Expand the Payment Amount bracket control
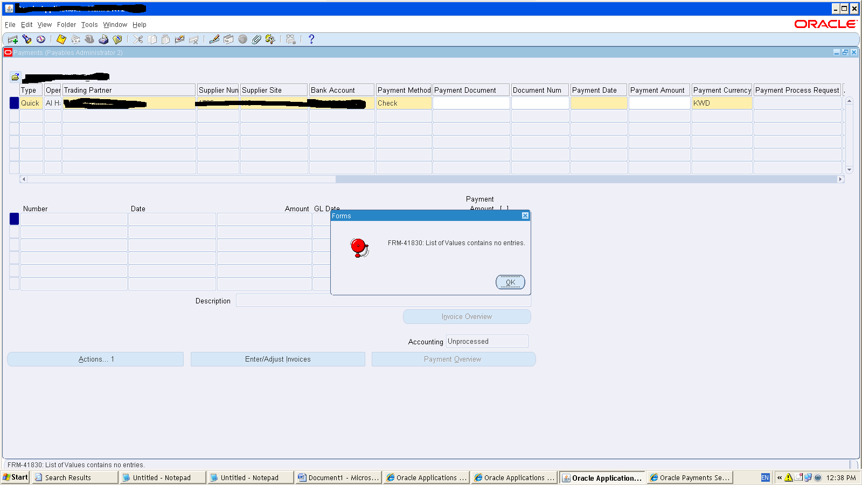862x485 pixels. 504,209
